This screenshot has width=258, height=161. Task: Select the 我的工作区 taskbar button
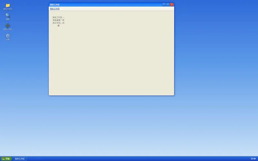click(x=20, y=159)
